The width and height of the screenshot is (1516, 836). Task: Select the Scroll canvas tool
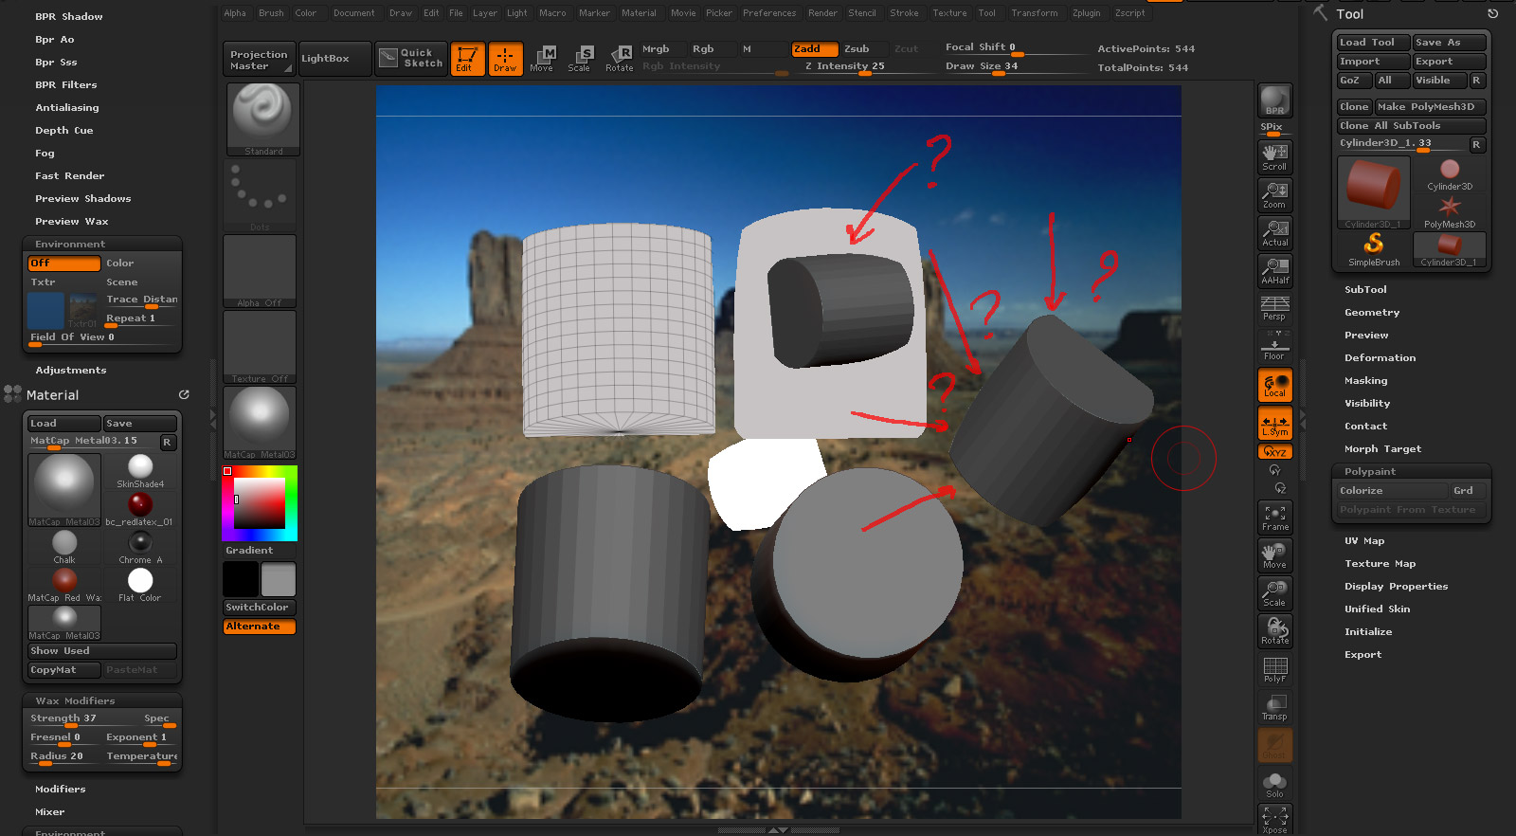coord(1274,156)
